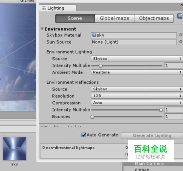The height and width of the screenshot is (171, 183).
Task: Switch to the Global maps tab
Action: [x=115, y=18]
